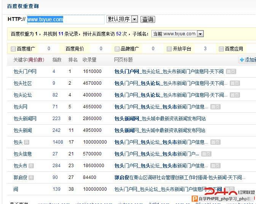Screen dimensions: 256x204
Task: Click index value 242
Action: click(56, 130)
